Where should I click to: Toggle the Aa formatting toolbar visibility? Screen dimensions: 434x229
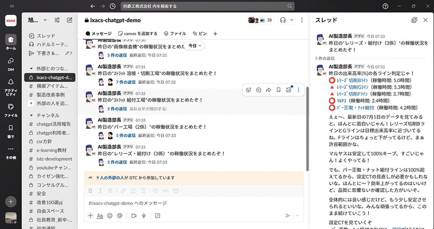pyautogui.click(x=100, y=215)
